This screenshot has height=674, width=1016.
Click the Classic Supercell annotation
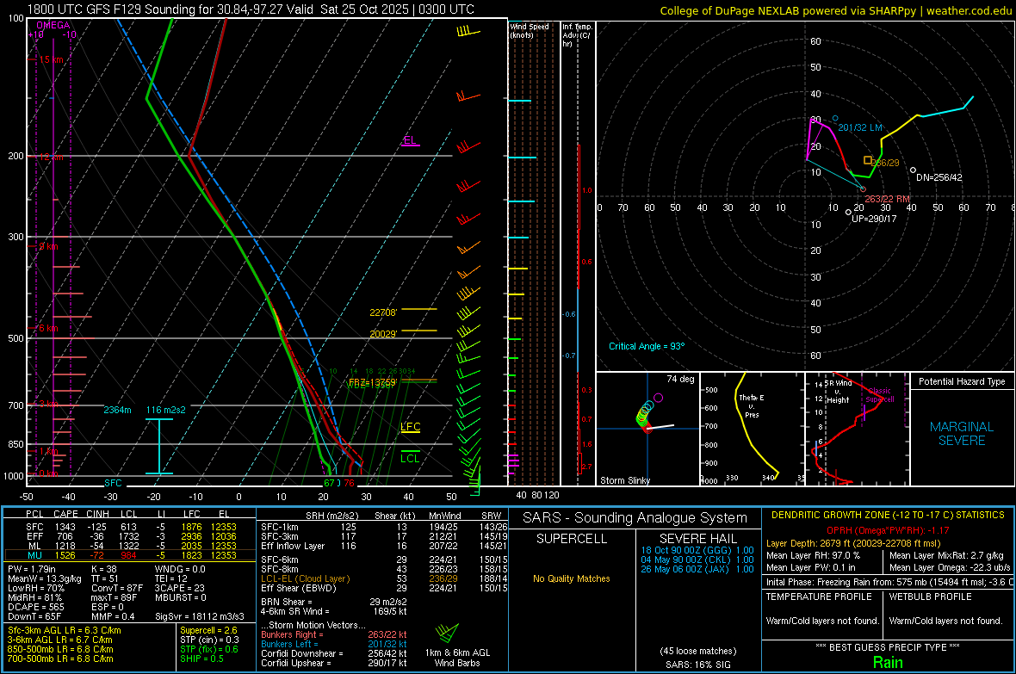tap(880, 395)
